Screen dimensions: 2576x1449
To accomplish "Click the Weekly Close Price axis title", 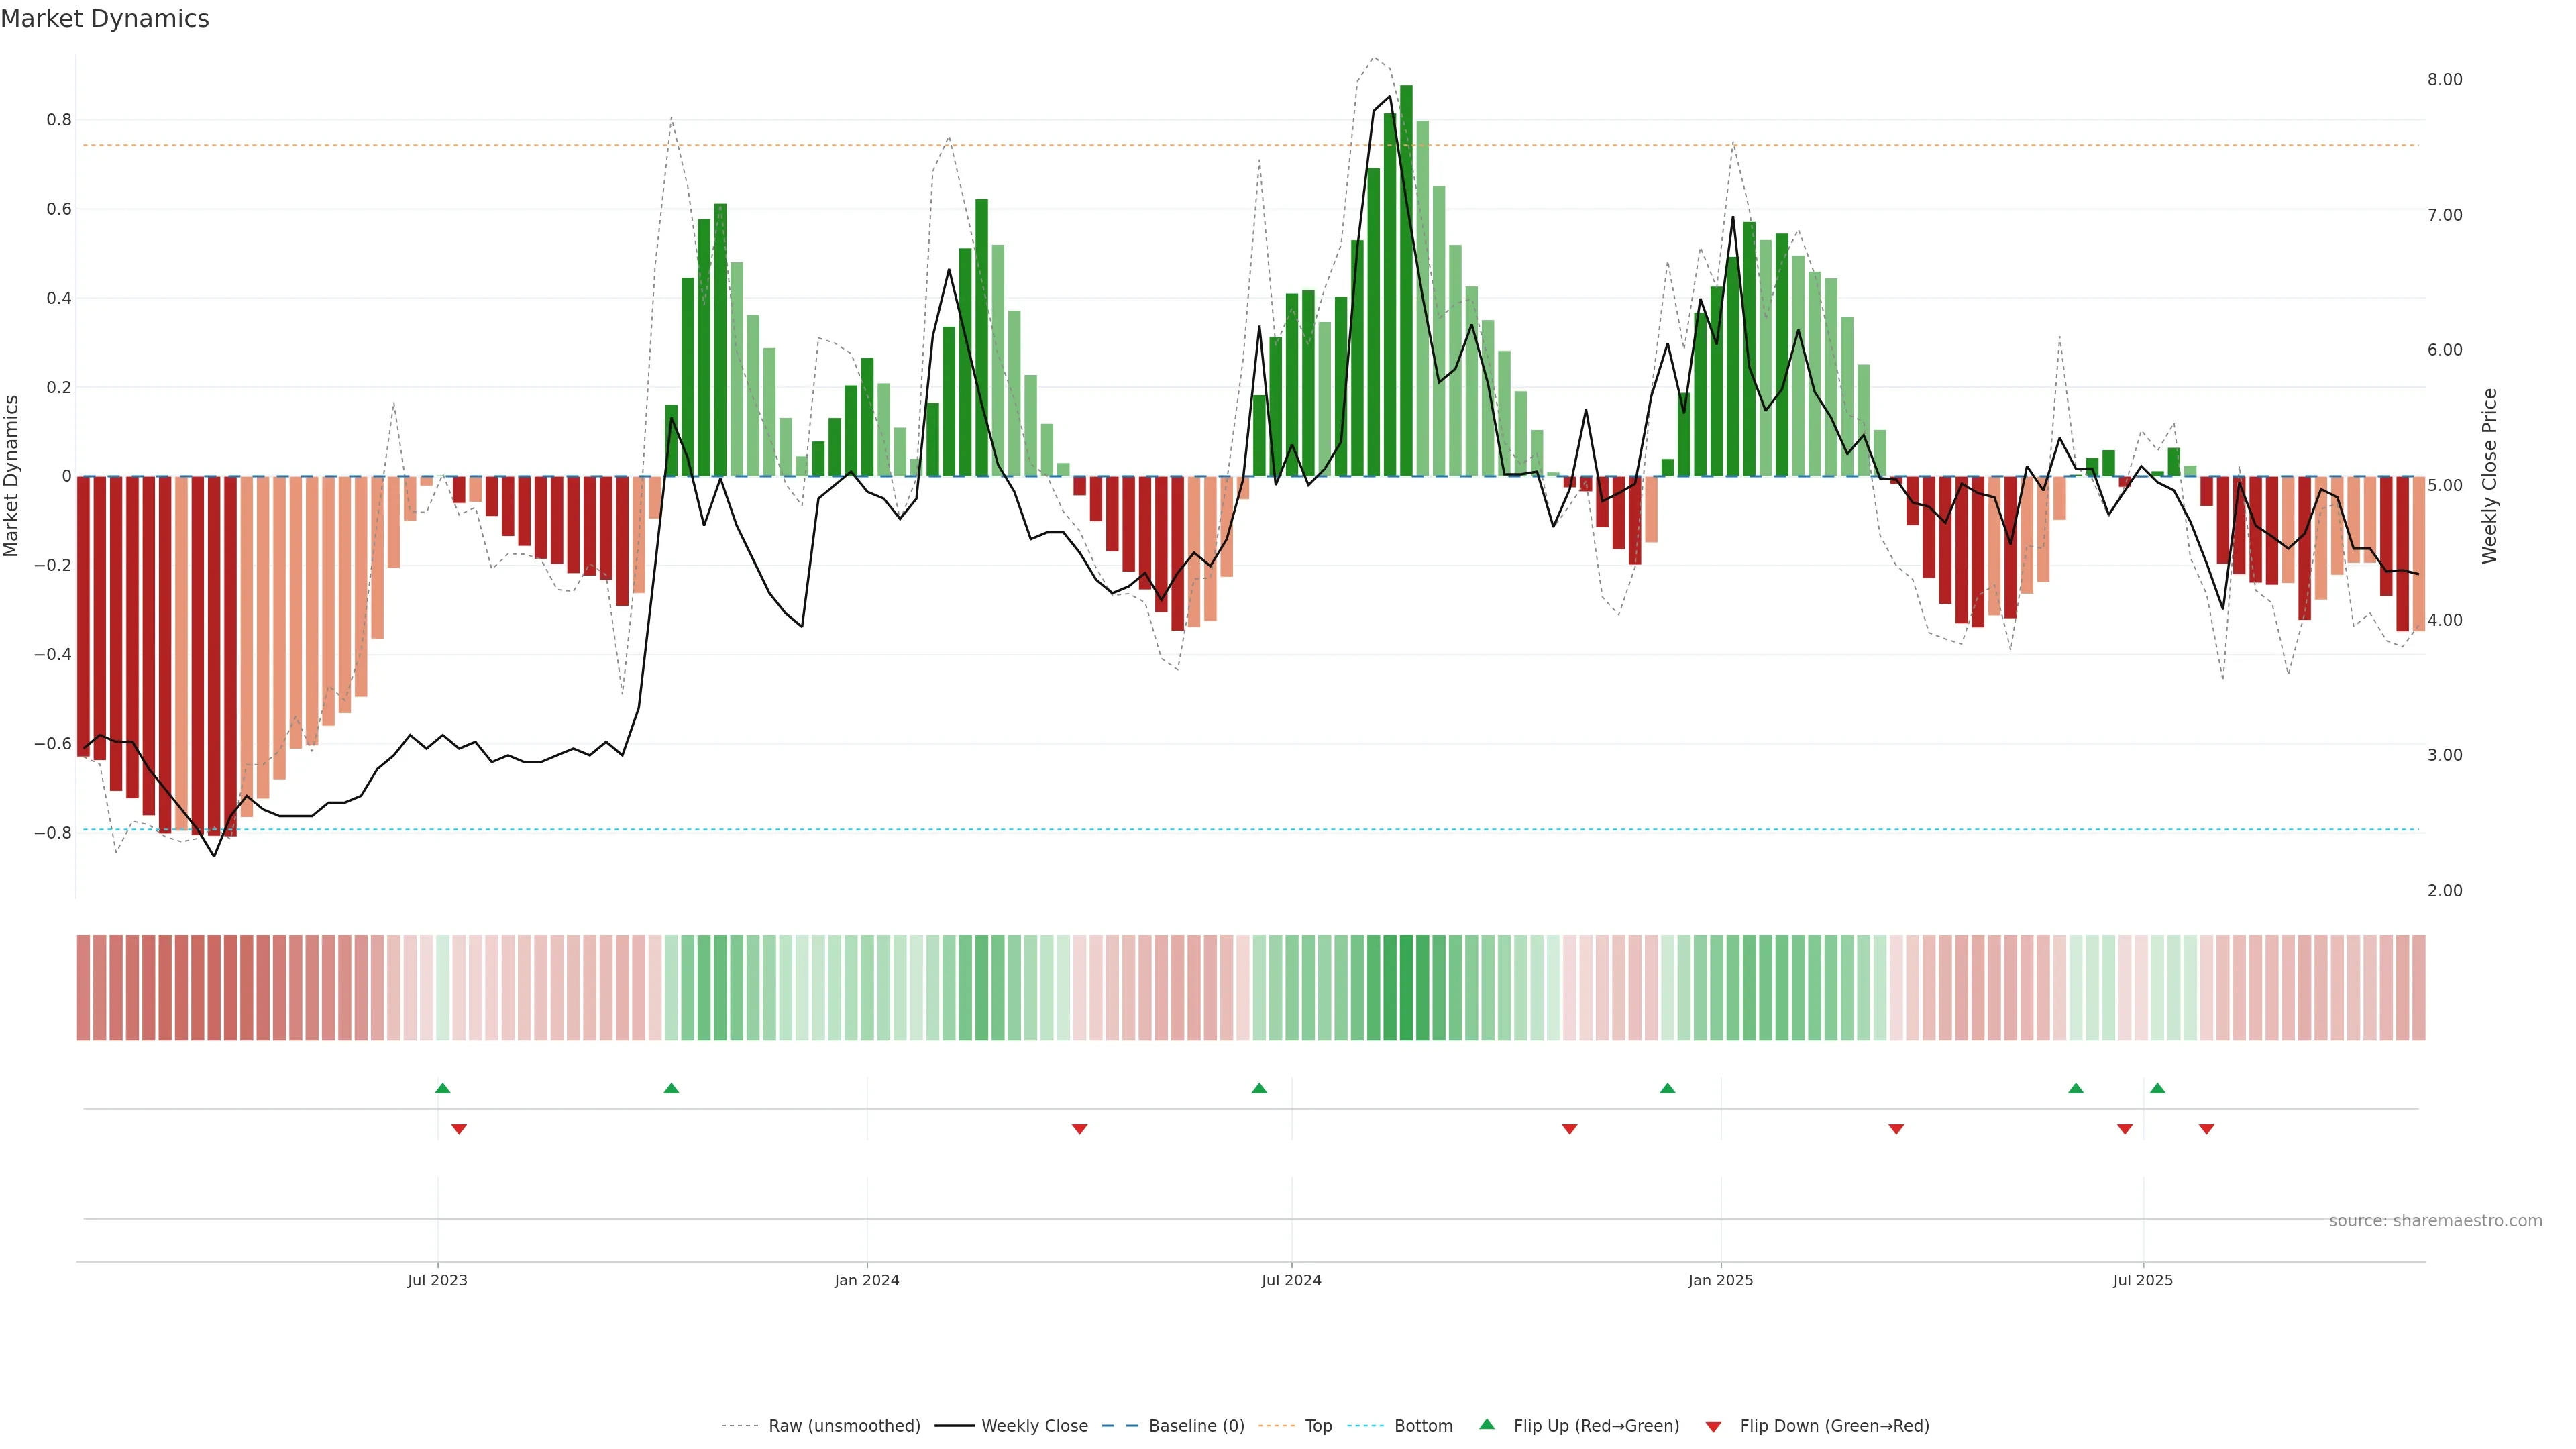I will pyautogui.click(x=2490, y=476).
